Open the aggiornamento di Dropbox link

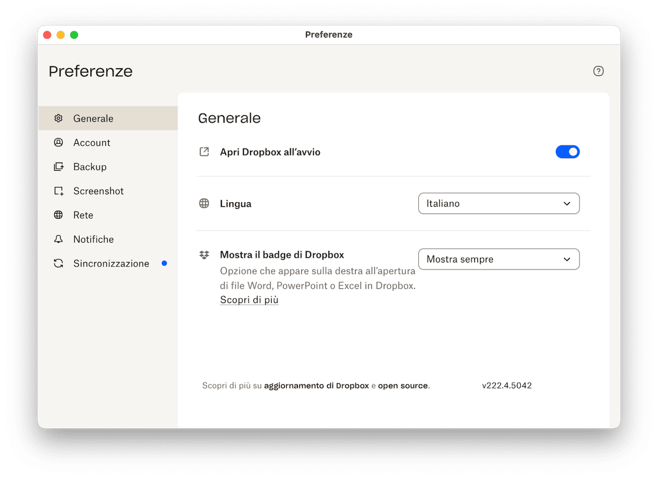coord(317,386)
